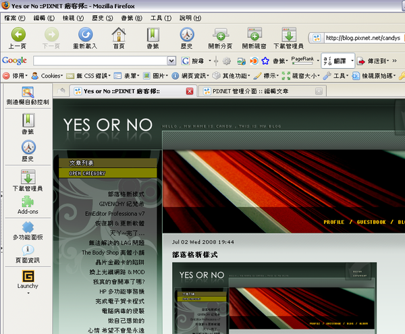The width and height of the screenshot is (405, 334).
Task: Click the Google 搜尋 search button
Action: coord(192,61)
